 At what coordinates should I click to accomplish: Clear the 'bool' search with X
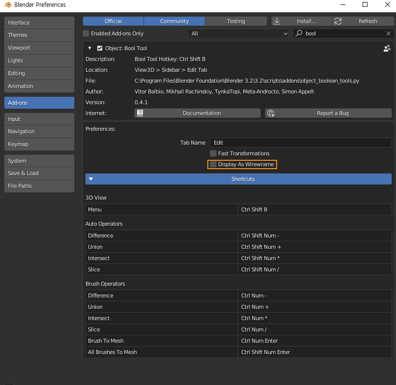coord(389,33)
